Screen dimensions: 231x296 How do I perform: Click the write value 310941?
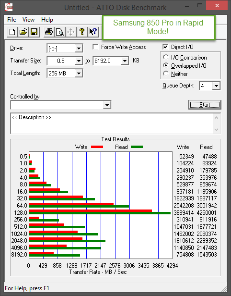point(185,219)
